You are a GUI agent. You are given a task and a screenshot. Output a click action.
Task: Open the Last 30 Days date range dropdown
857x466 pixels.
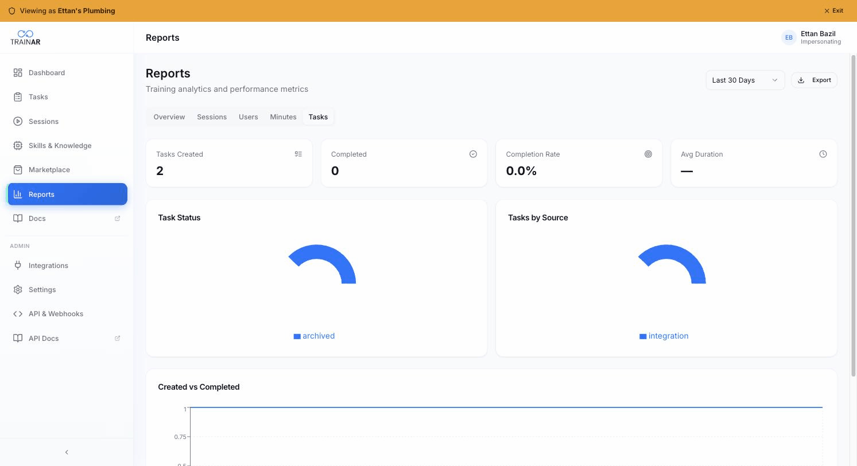(x=745, y=80)
